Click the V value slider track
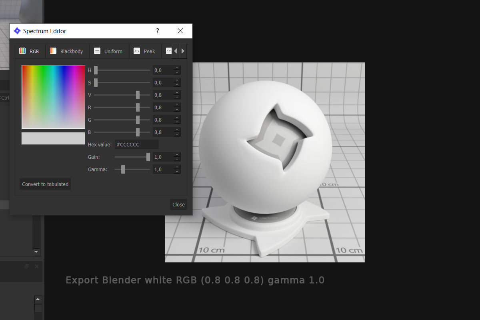This screenshot has width=480, height=320. click(x=122, y=95)
